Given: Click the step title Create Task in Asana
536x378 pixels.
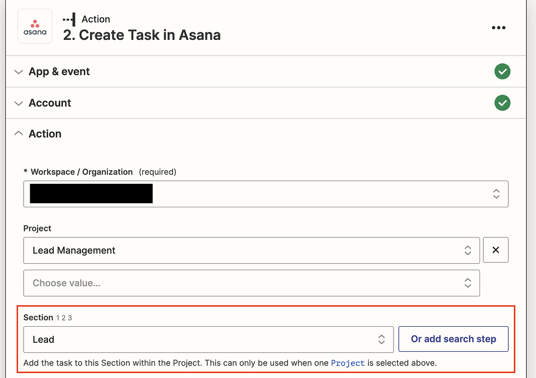Looking at the screenshot, I should click(141, 35).
